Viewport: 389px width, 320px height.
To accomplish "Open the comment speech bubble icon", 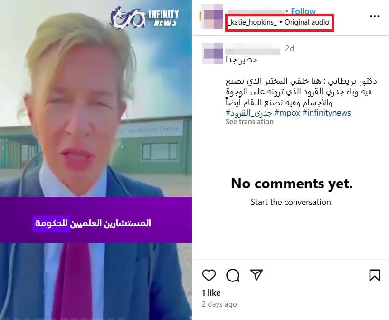I will click(233, 275).
